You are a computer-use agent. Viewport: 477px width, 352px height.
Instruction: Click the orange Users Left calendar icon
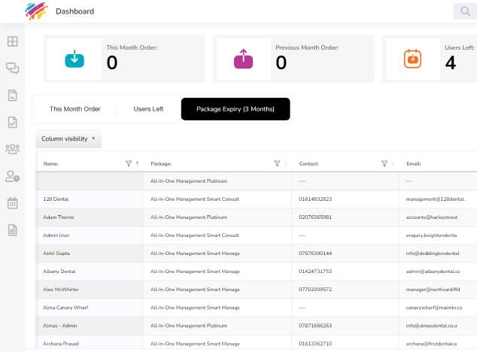pos(412,59)
